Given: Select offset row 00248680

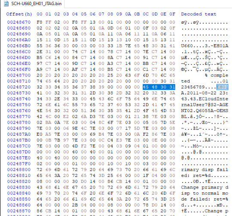Looking at the screenshot, I should (19, 28).
